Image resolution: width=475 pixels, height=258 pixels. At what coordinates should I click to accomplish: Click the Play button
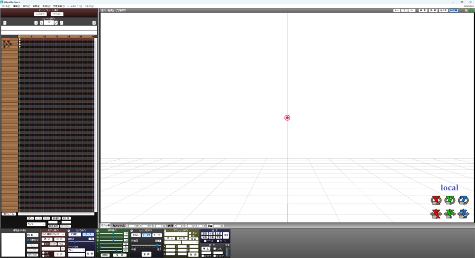[206, 249]
